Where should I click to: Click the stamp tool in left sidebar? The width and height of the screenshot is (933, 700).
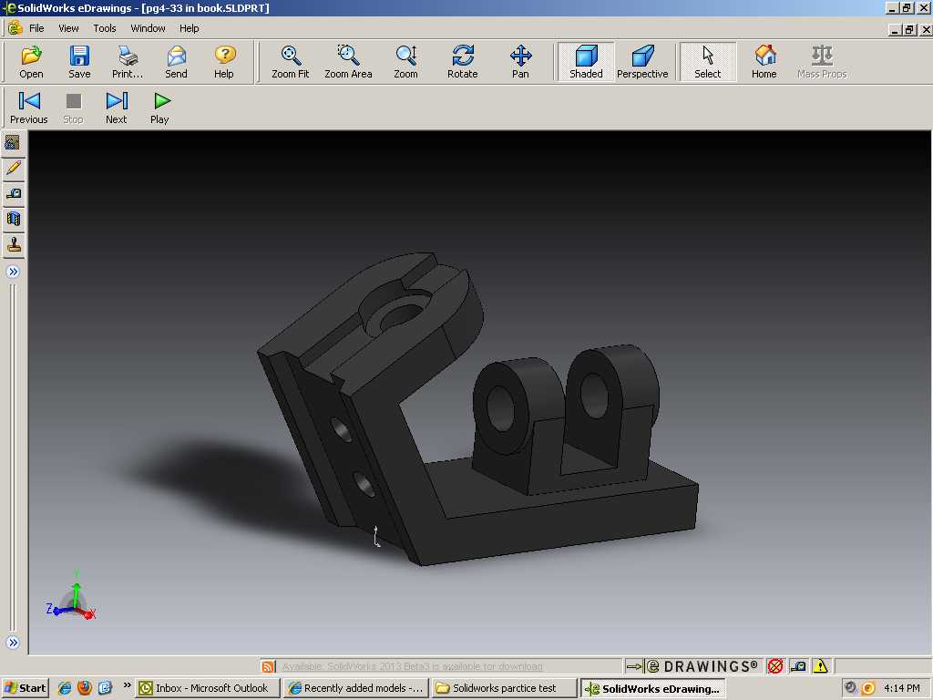click(13, 244)
